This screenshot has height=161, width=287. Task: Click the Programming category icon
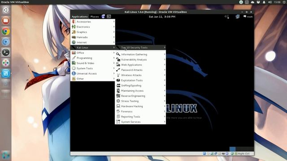coord(74,58)
